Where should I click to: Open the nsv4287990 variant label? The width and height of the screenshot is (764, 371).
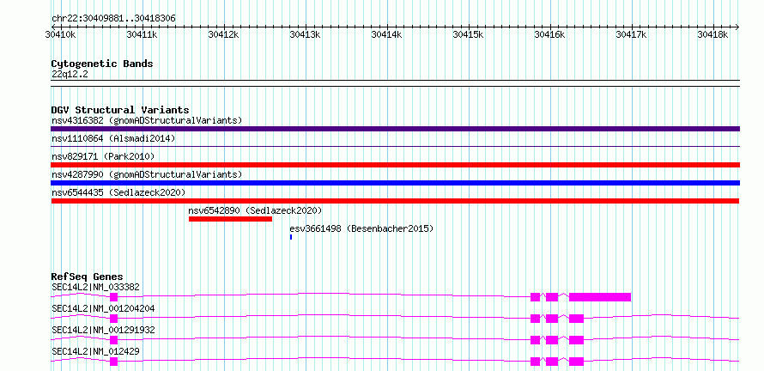[147, 174]
